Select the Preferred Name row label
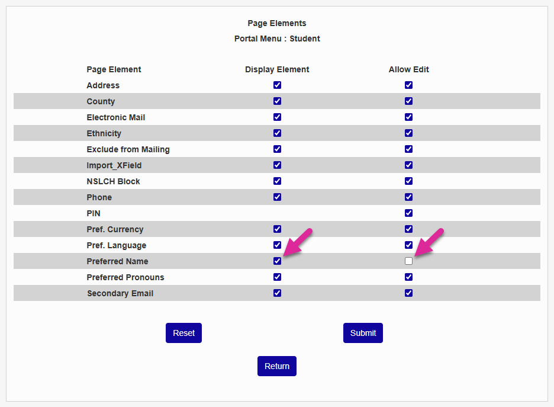Screen dimensions: 554x407 tap(117, 261)
